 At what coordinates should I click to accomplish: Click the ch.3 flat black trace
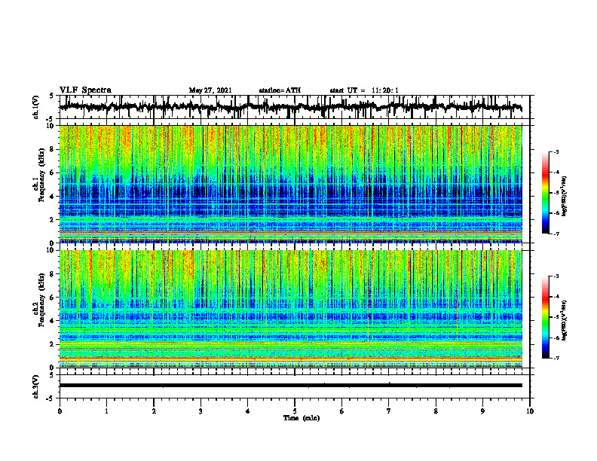click(x=291, y=386)
